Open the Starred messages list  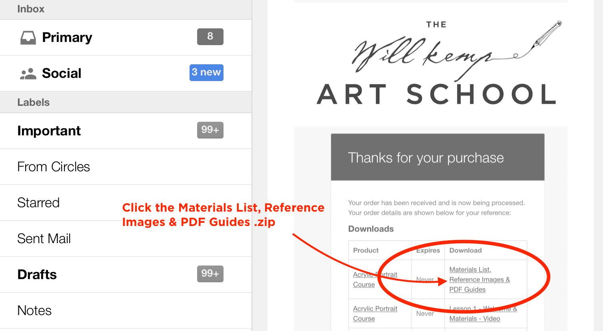click(38, 202)
